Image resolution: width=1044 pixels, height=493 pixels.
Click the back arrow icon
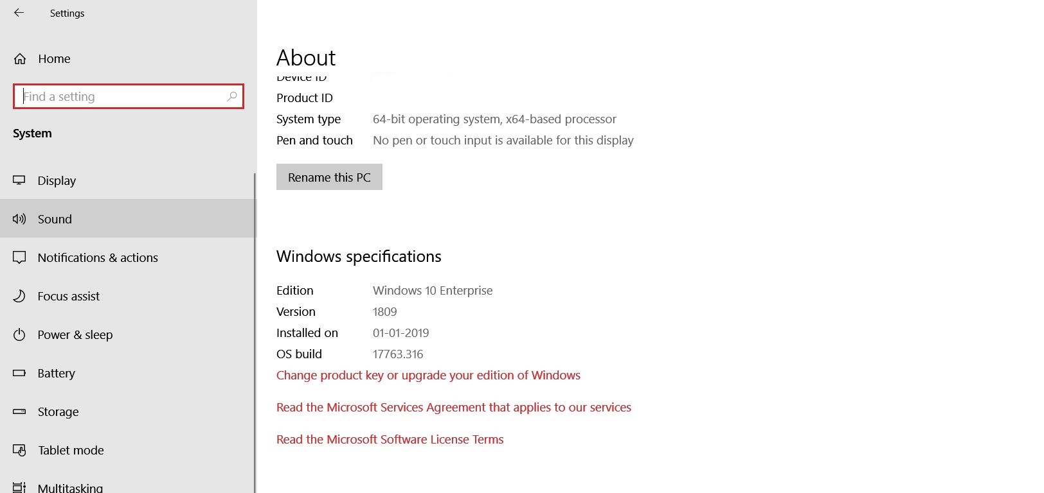19,12
